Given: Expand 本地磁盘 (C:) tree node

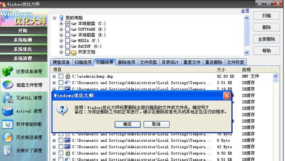Looking at the screenshot, I should pyautogui.click(x=61, y=24).
